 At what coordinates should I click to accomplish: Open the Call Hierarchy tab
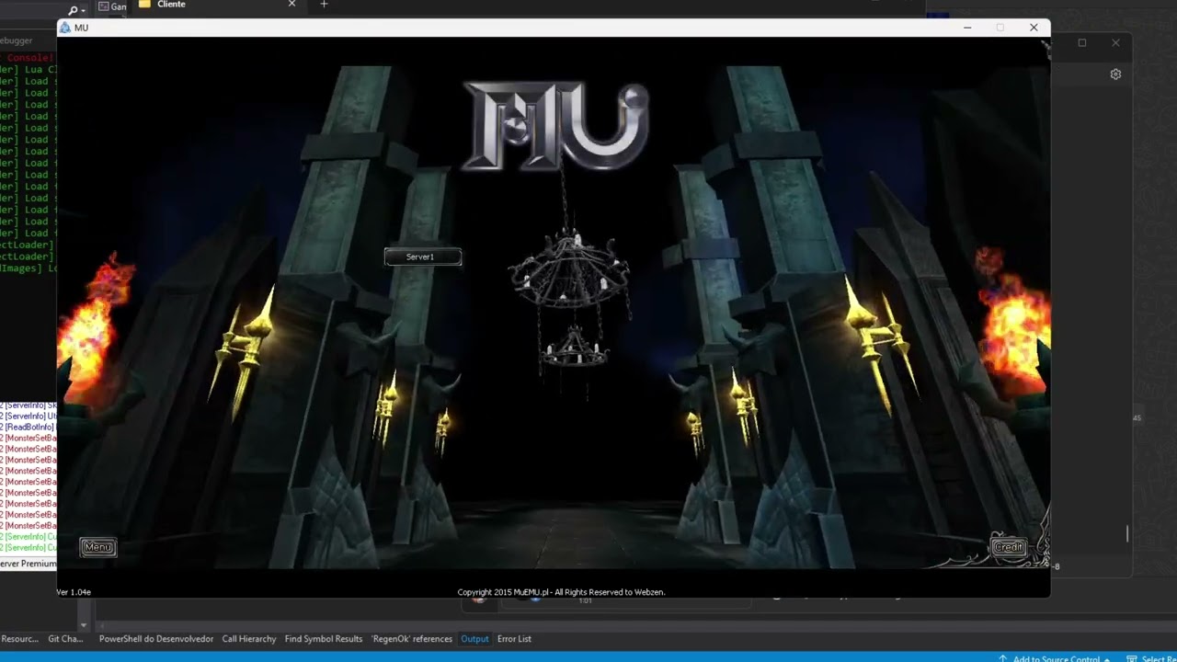pos(248,639)
